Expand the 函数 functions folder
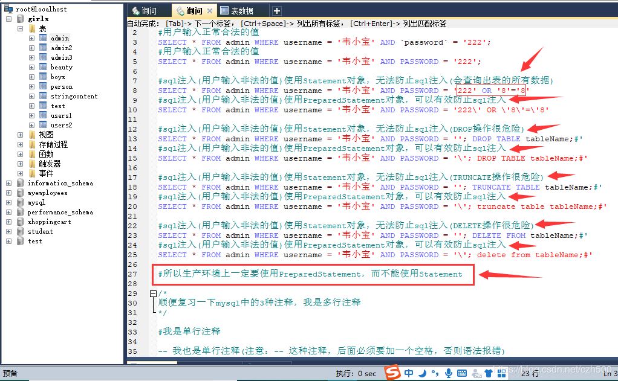 pyautogui.click(x=20, y=155)
